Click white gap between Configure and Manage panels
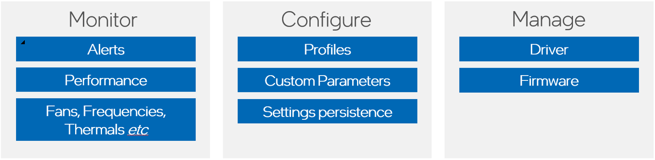 438,80
